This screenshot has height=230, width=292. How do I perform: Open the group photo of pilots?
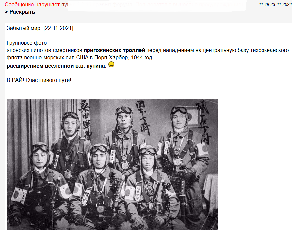point(112,164)
